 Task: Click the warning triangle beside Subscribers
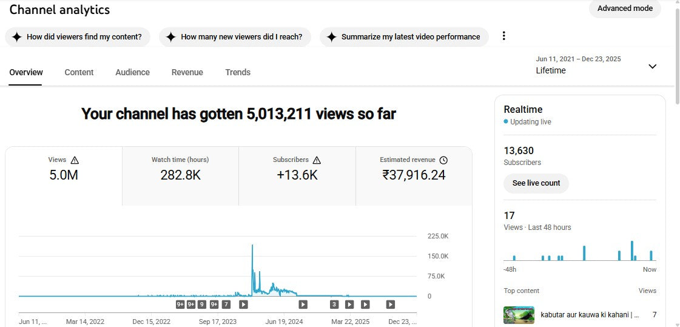(317, 160)
